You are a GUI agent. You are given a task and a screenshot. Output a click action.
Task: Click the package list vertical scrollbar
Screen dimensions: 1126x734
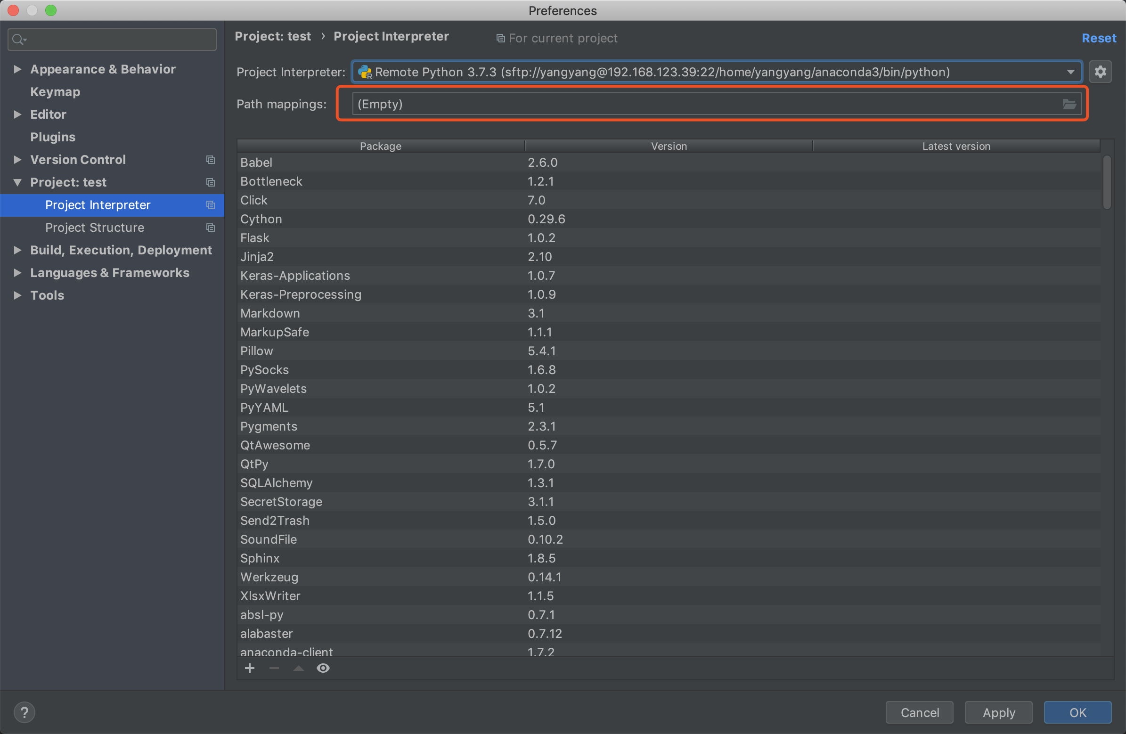[x=1107, y=183]
